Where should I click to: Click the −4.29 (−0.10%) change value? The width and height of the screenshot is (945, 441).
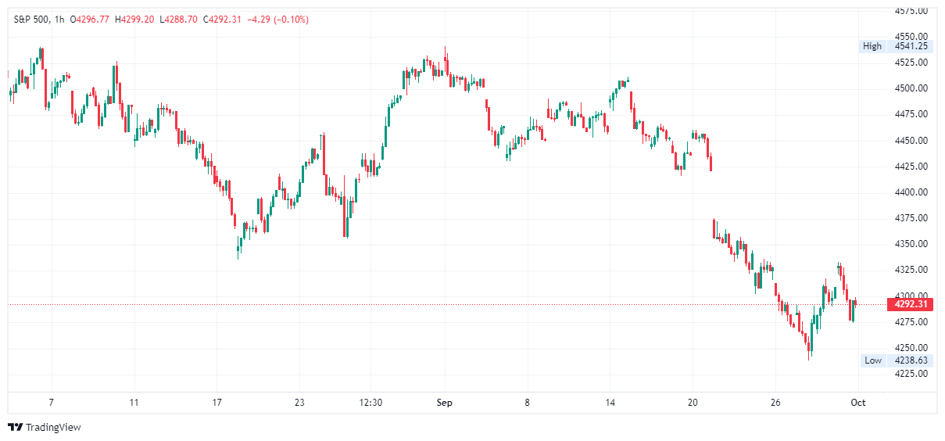coord(277,20)
